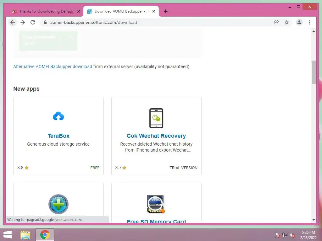This screenshot has height=241, width=322.
Task: Click the 3.7 rating on Wechat Recovery
Action: click(121, 168)
